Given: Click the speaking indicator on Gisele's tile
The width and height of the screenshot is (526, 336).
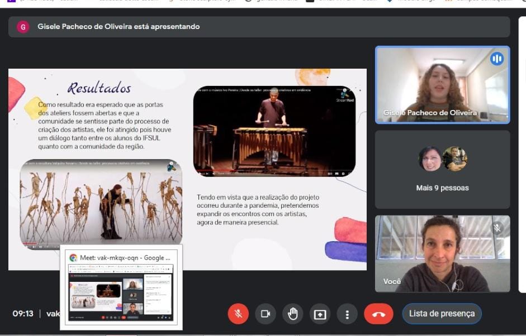Looking at the screenshot, I should pos(496,59).
